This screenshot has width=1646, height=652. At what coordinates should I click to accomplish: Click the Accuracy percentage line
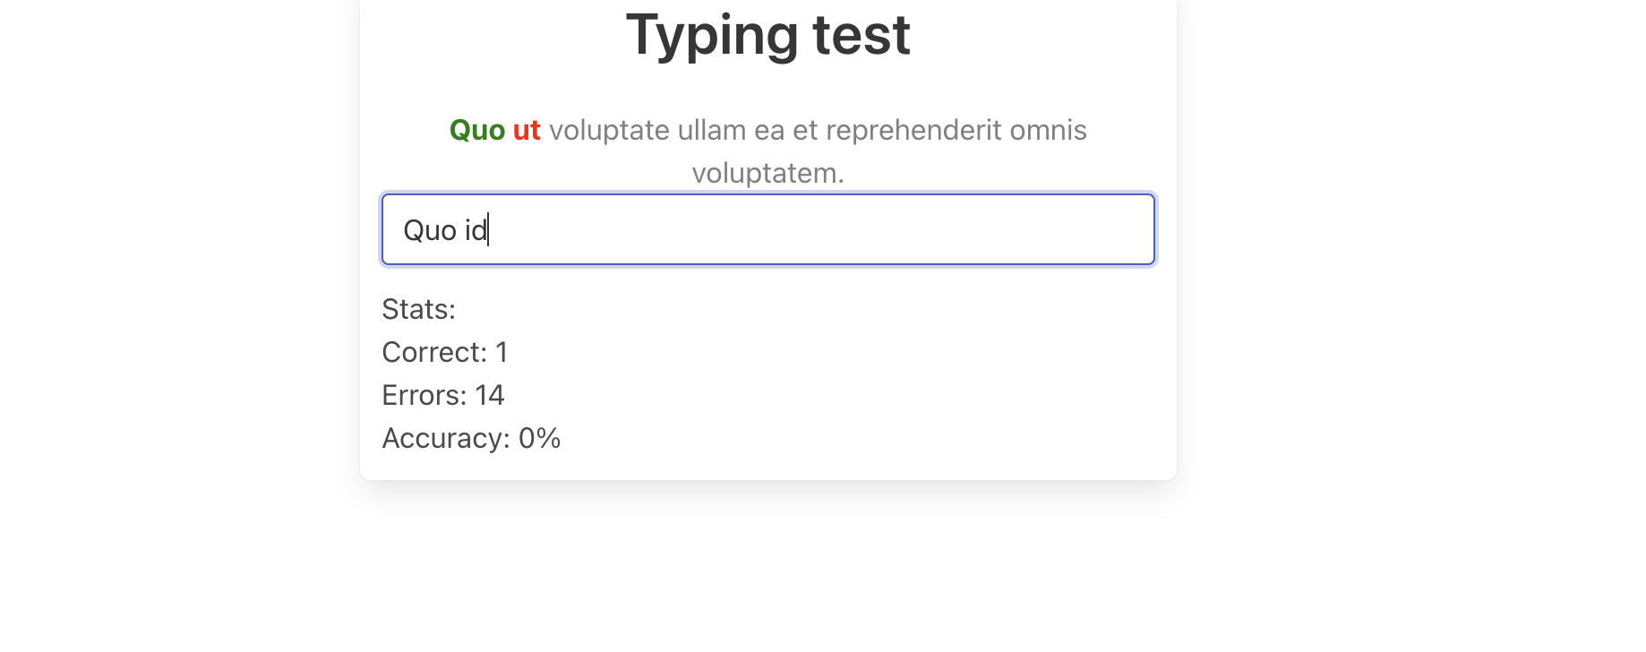[x=471, y=438]
